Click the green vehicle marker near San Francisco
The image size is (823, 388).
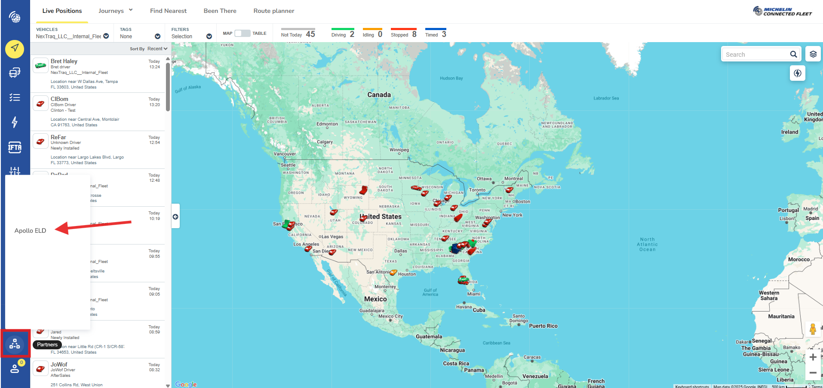286,224
